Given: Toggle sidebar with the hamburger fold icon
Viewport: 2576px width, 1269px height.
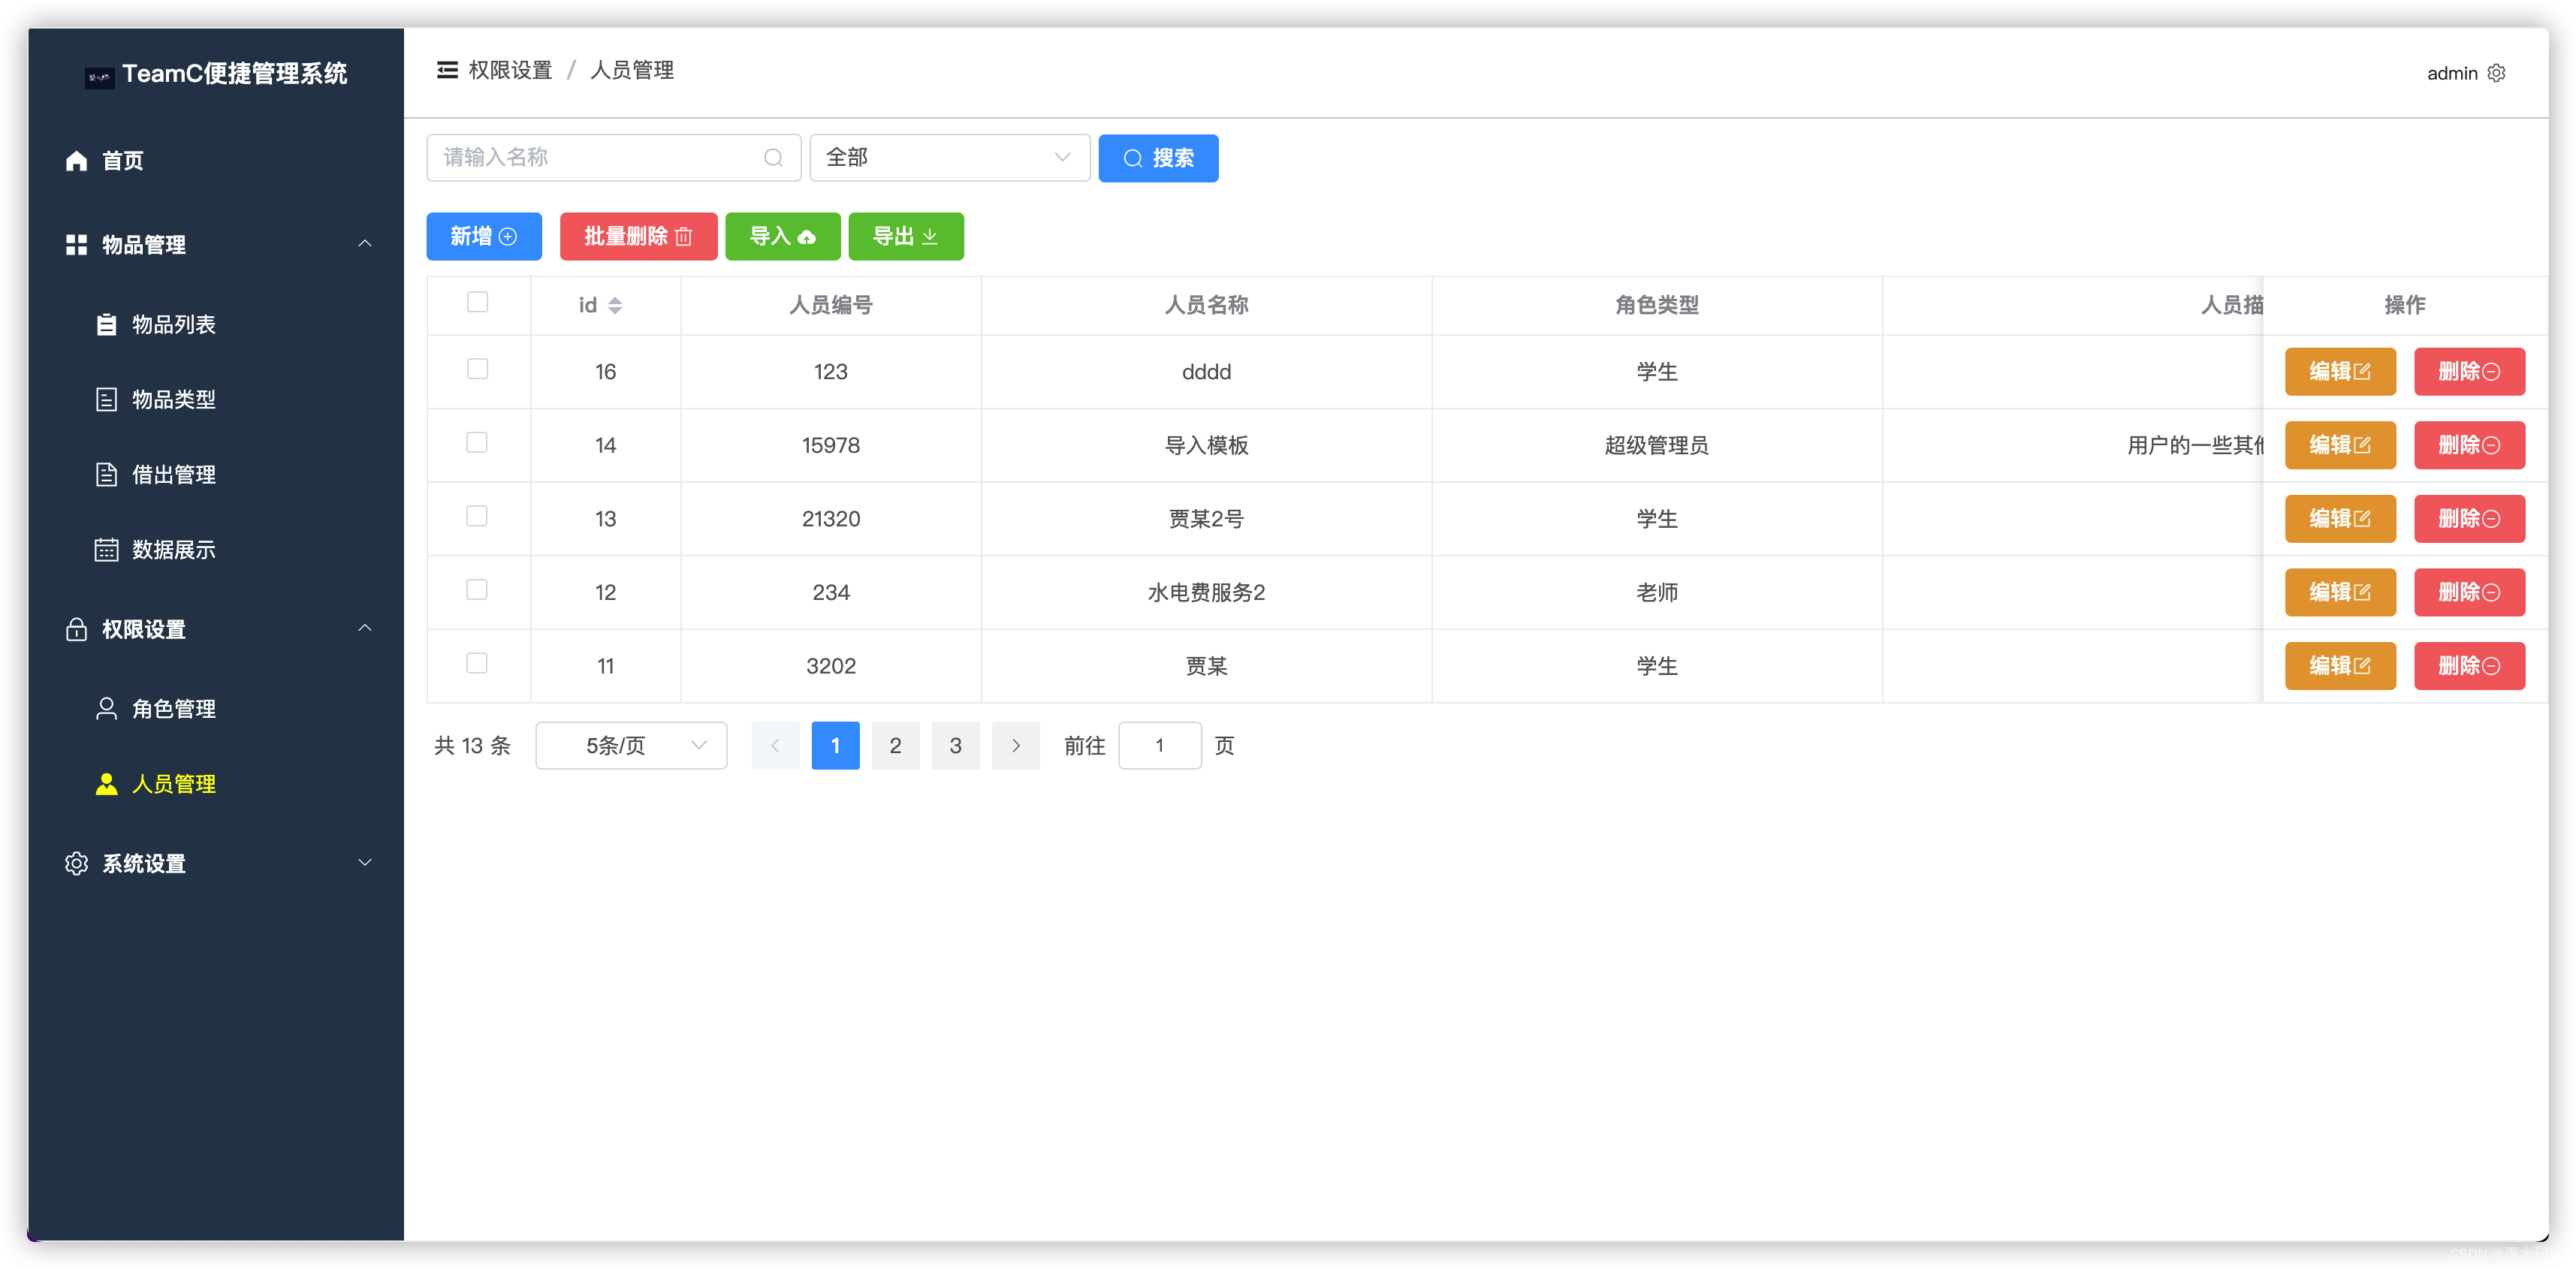Looking at the screenshot, I should (447, 70).
